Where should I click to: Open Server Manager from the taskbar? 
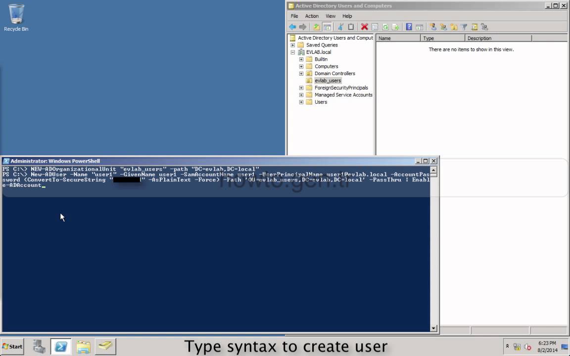coord(39,347)
